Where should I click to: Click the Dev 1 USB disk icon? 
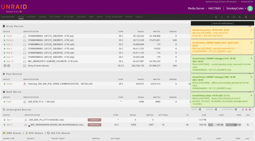(26, 120)
